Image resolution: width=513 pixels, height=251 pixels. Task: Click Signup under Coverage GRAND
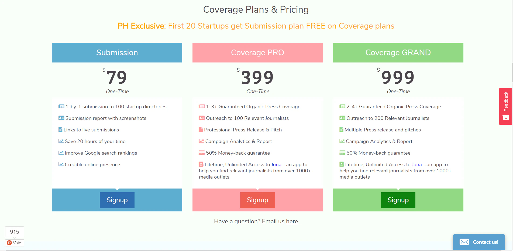pos(398,200)
